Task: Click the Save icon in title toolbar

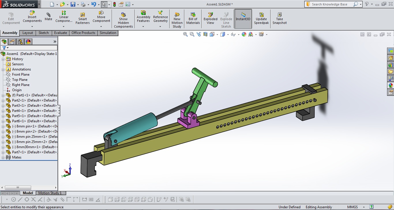Action: point(73,4)
